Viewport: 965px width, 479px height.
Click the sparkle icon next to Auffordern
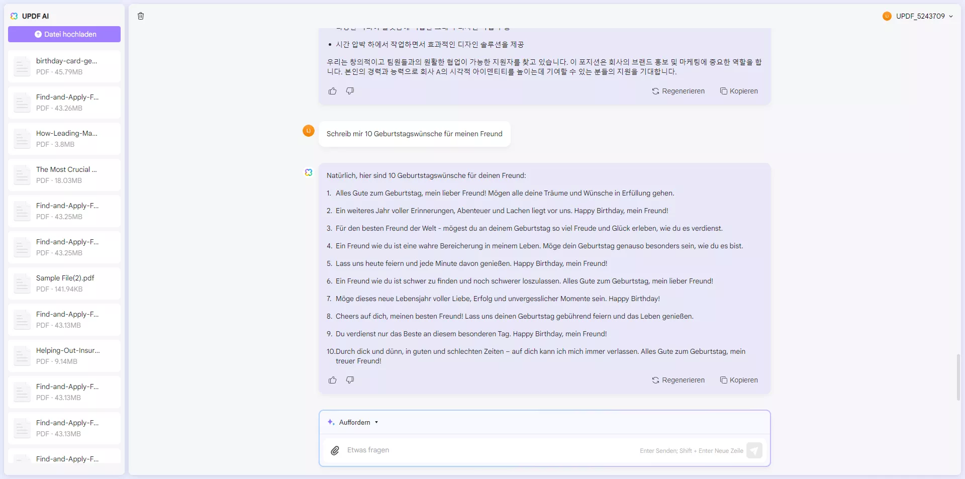[331, 422]
